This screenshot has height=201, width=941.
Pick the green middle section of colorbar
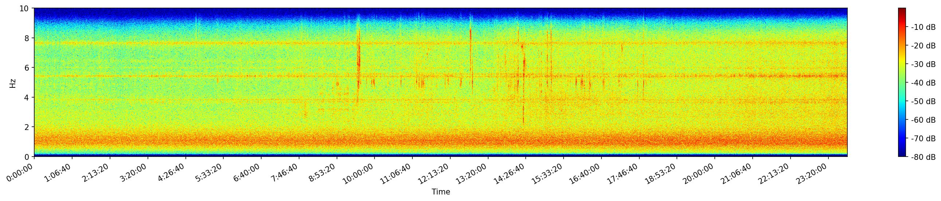point(902,83)
